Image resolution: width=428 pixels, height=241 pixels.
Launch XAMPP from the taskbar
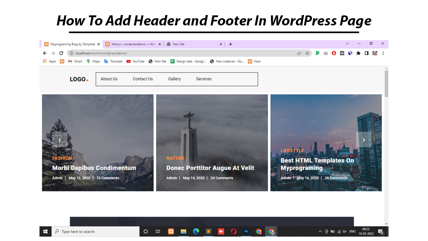click(171, 231)
